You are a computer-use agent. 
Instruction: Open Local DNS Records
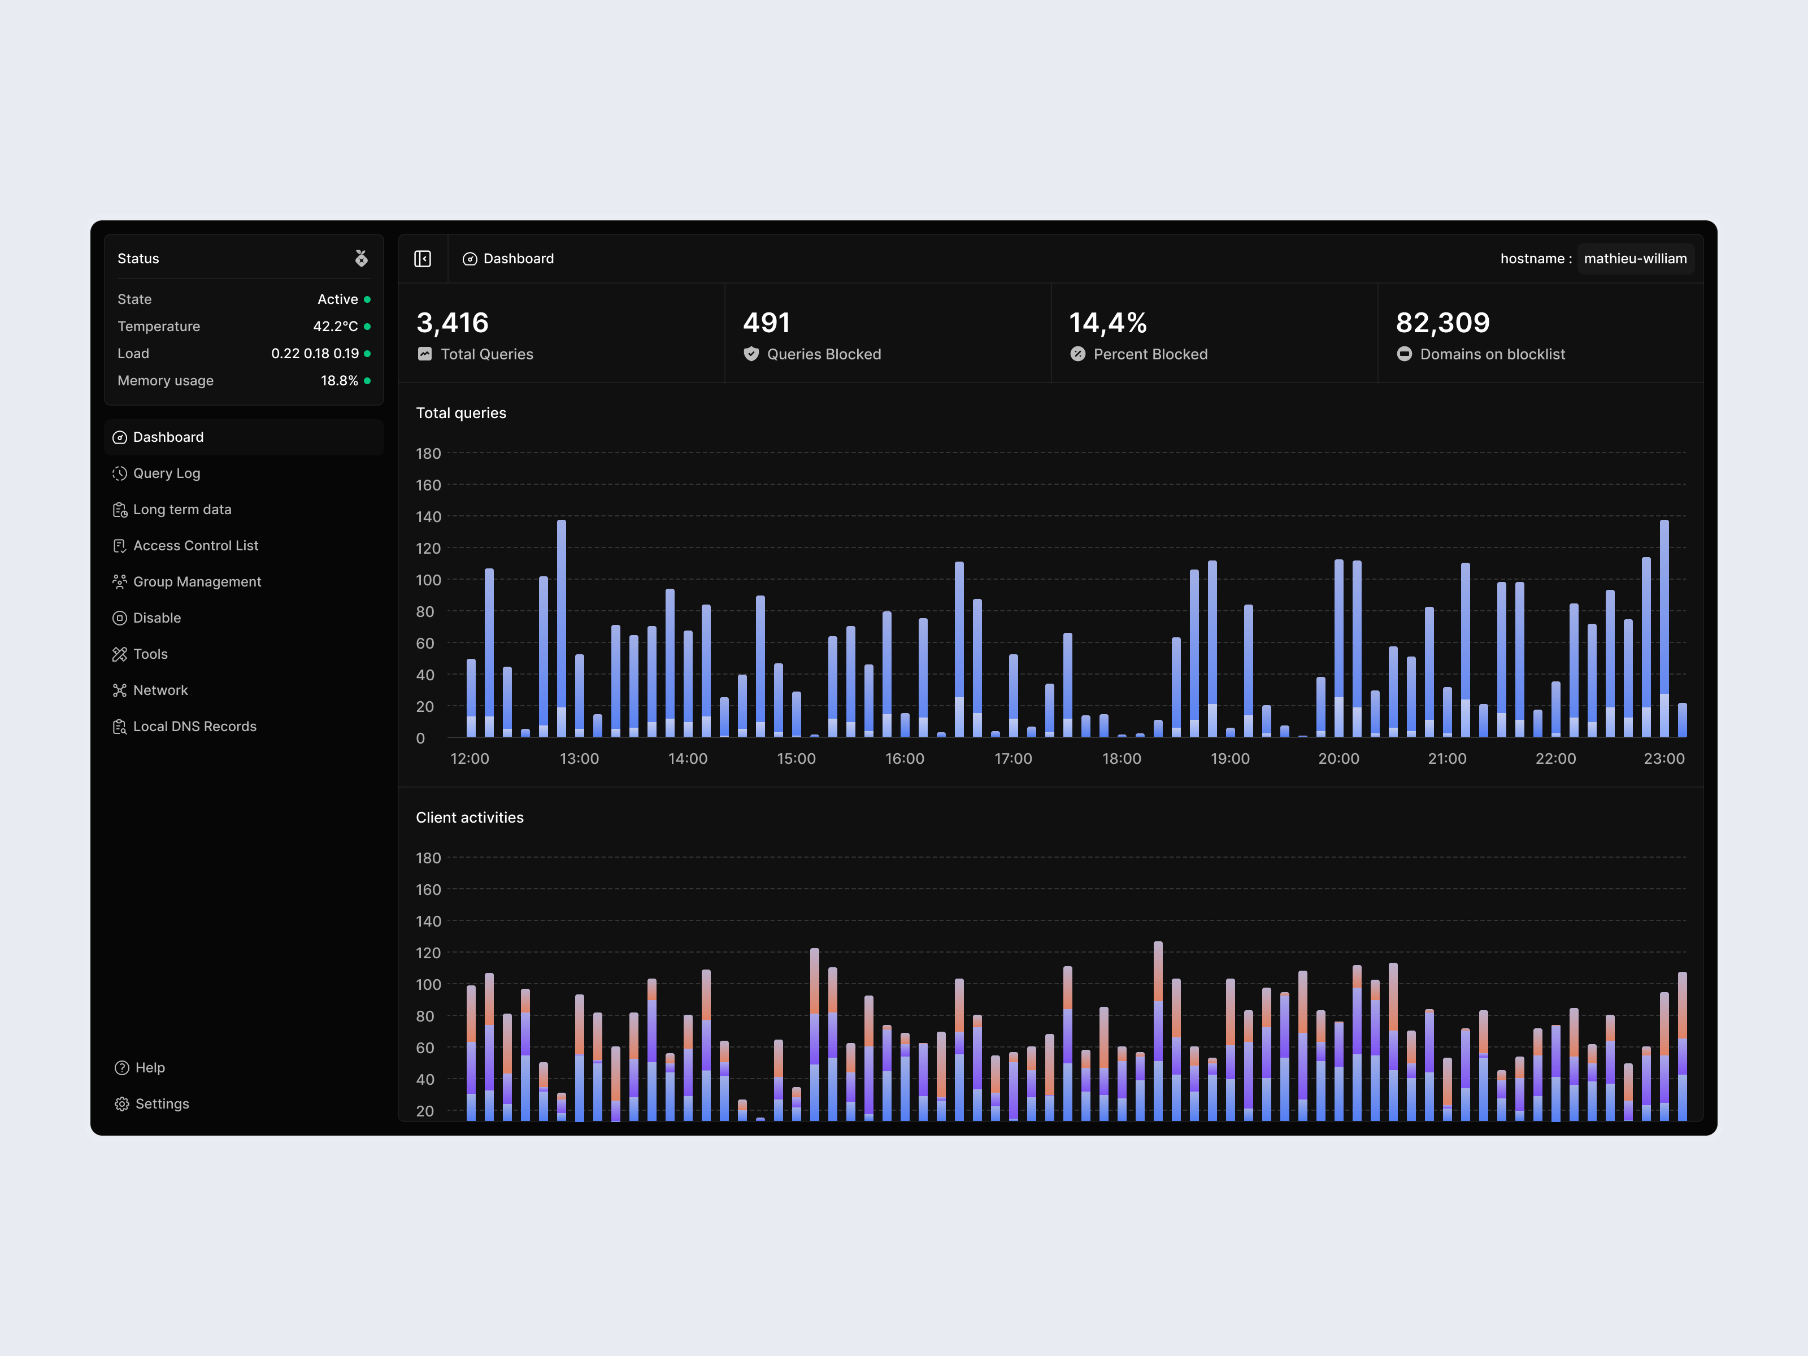(x=194, y=726)
